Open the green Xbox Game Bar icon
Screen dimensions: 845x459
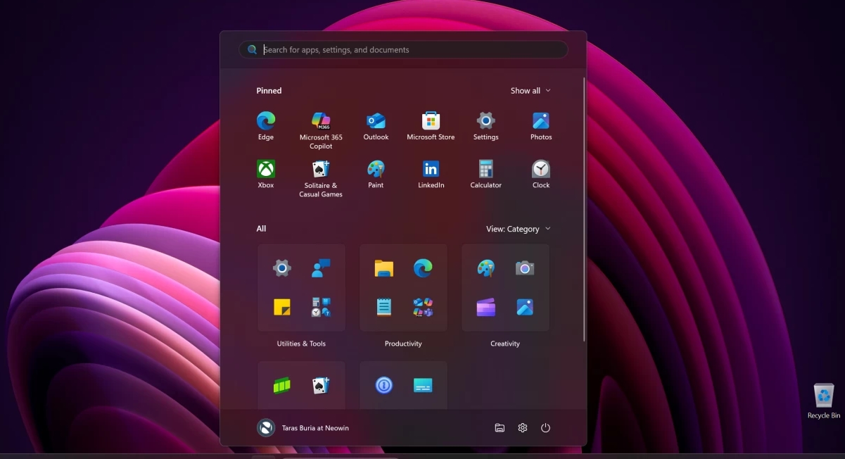pos(282,386)
